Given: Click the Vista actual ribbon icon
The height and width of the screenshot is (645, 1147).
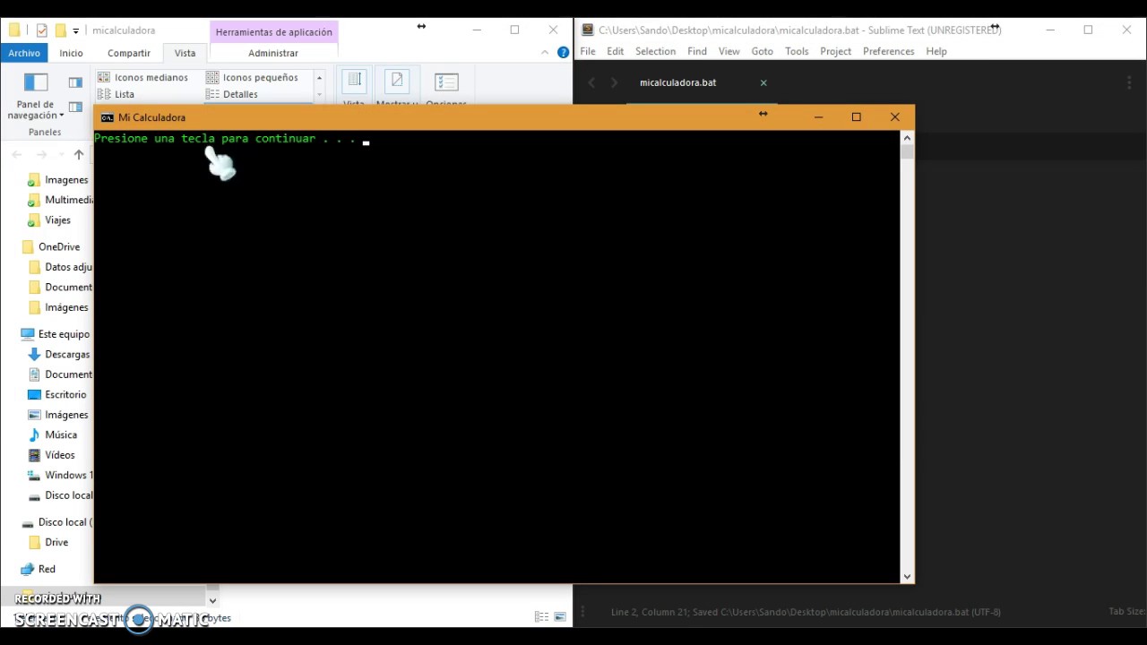Looking at the screenshot, I should (354, 82).
